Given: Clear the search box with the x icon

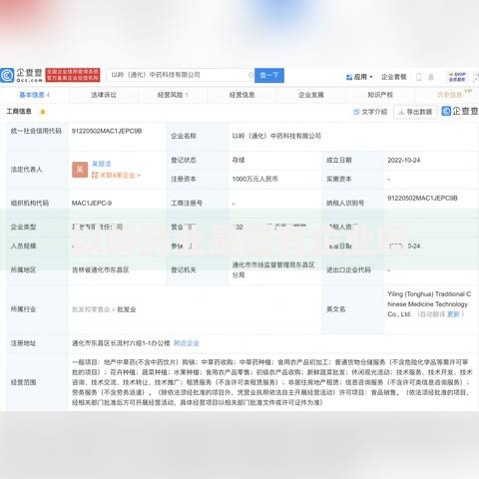Looking at the screenshot, I should tap(251, 75).
